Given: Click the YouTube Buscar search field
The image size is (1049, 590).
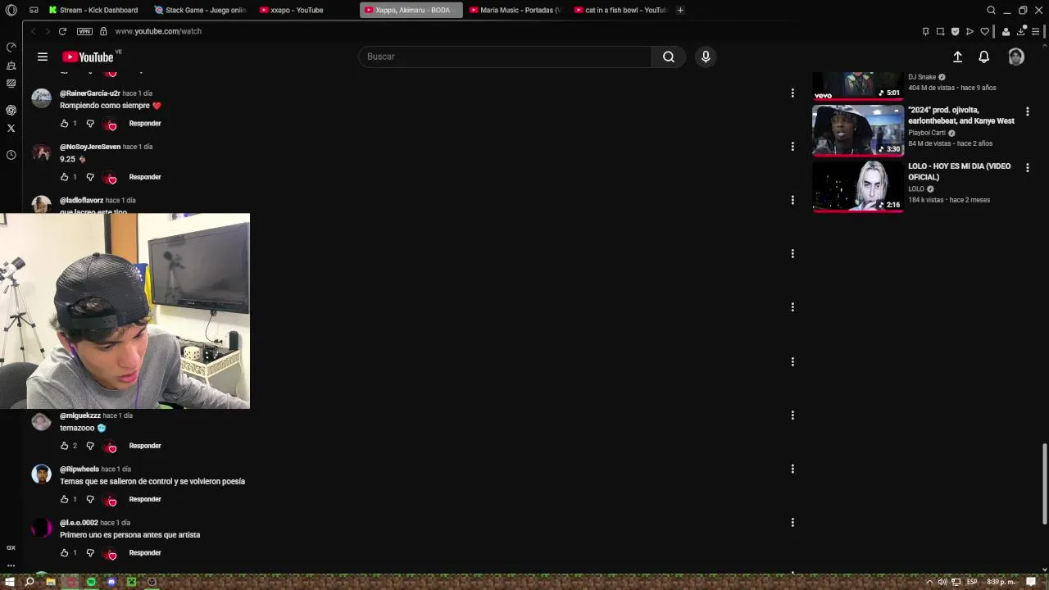Looking at the screenshot, I should [x=505, y=57].
